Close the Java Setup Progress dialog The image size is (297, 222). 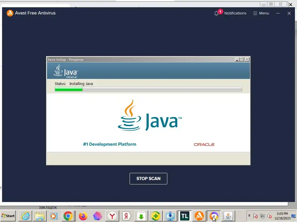tap(247, 60)
